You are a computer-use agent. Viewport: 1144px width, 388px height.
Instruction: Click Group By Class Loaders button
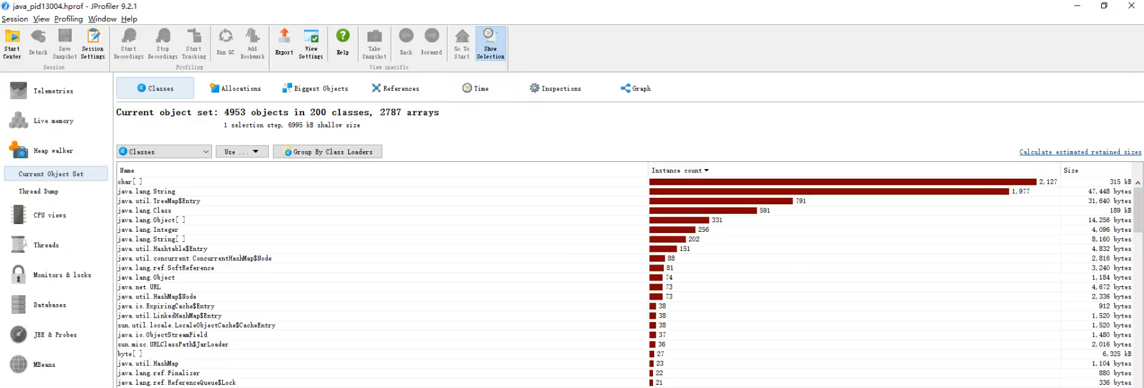point(328,152)
